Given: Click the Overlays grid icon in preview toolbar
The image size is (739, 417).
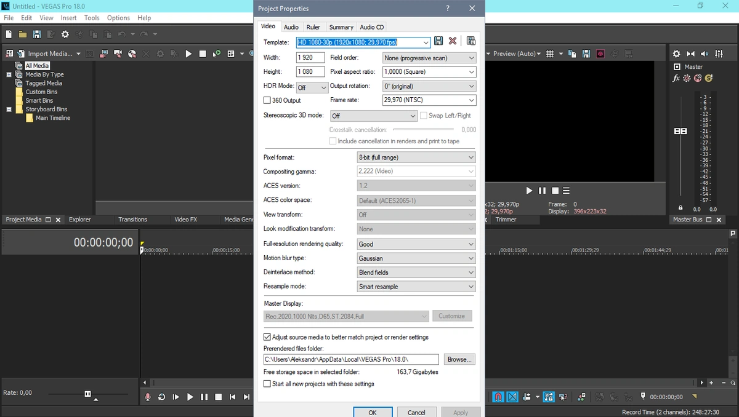Looking at the screenshot, I should click(550, 54).
